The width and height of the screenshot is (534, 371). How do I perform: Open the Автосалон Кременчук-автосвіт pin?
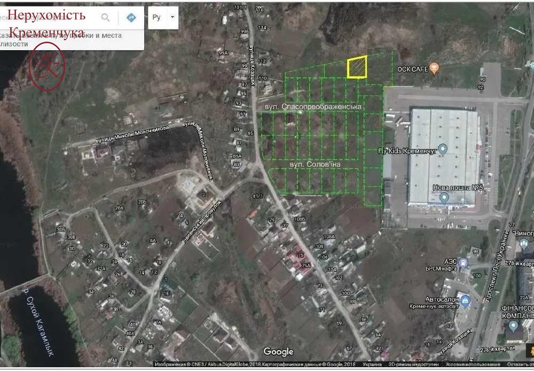(466, 301)
